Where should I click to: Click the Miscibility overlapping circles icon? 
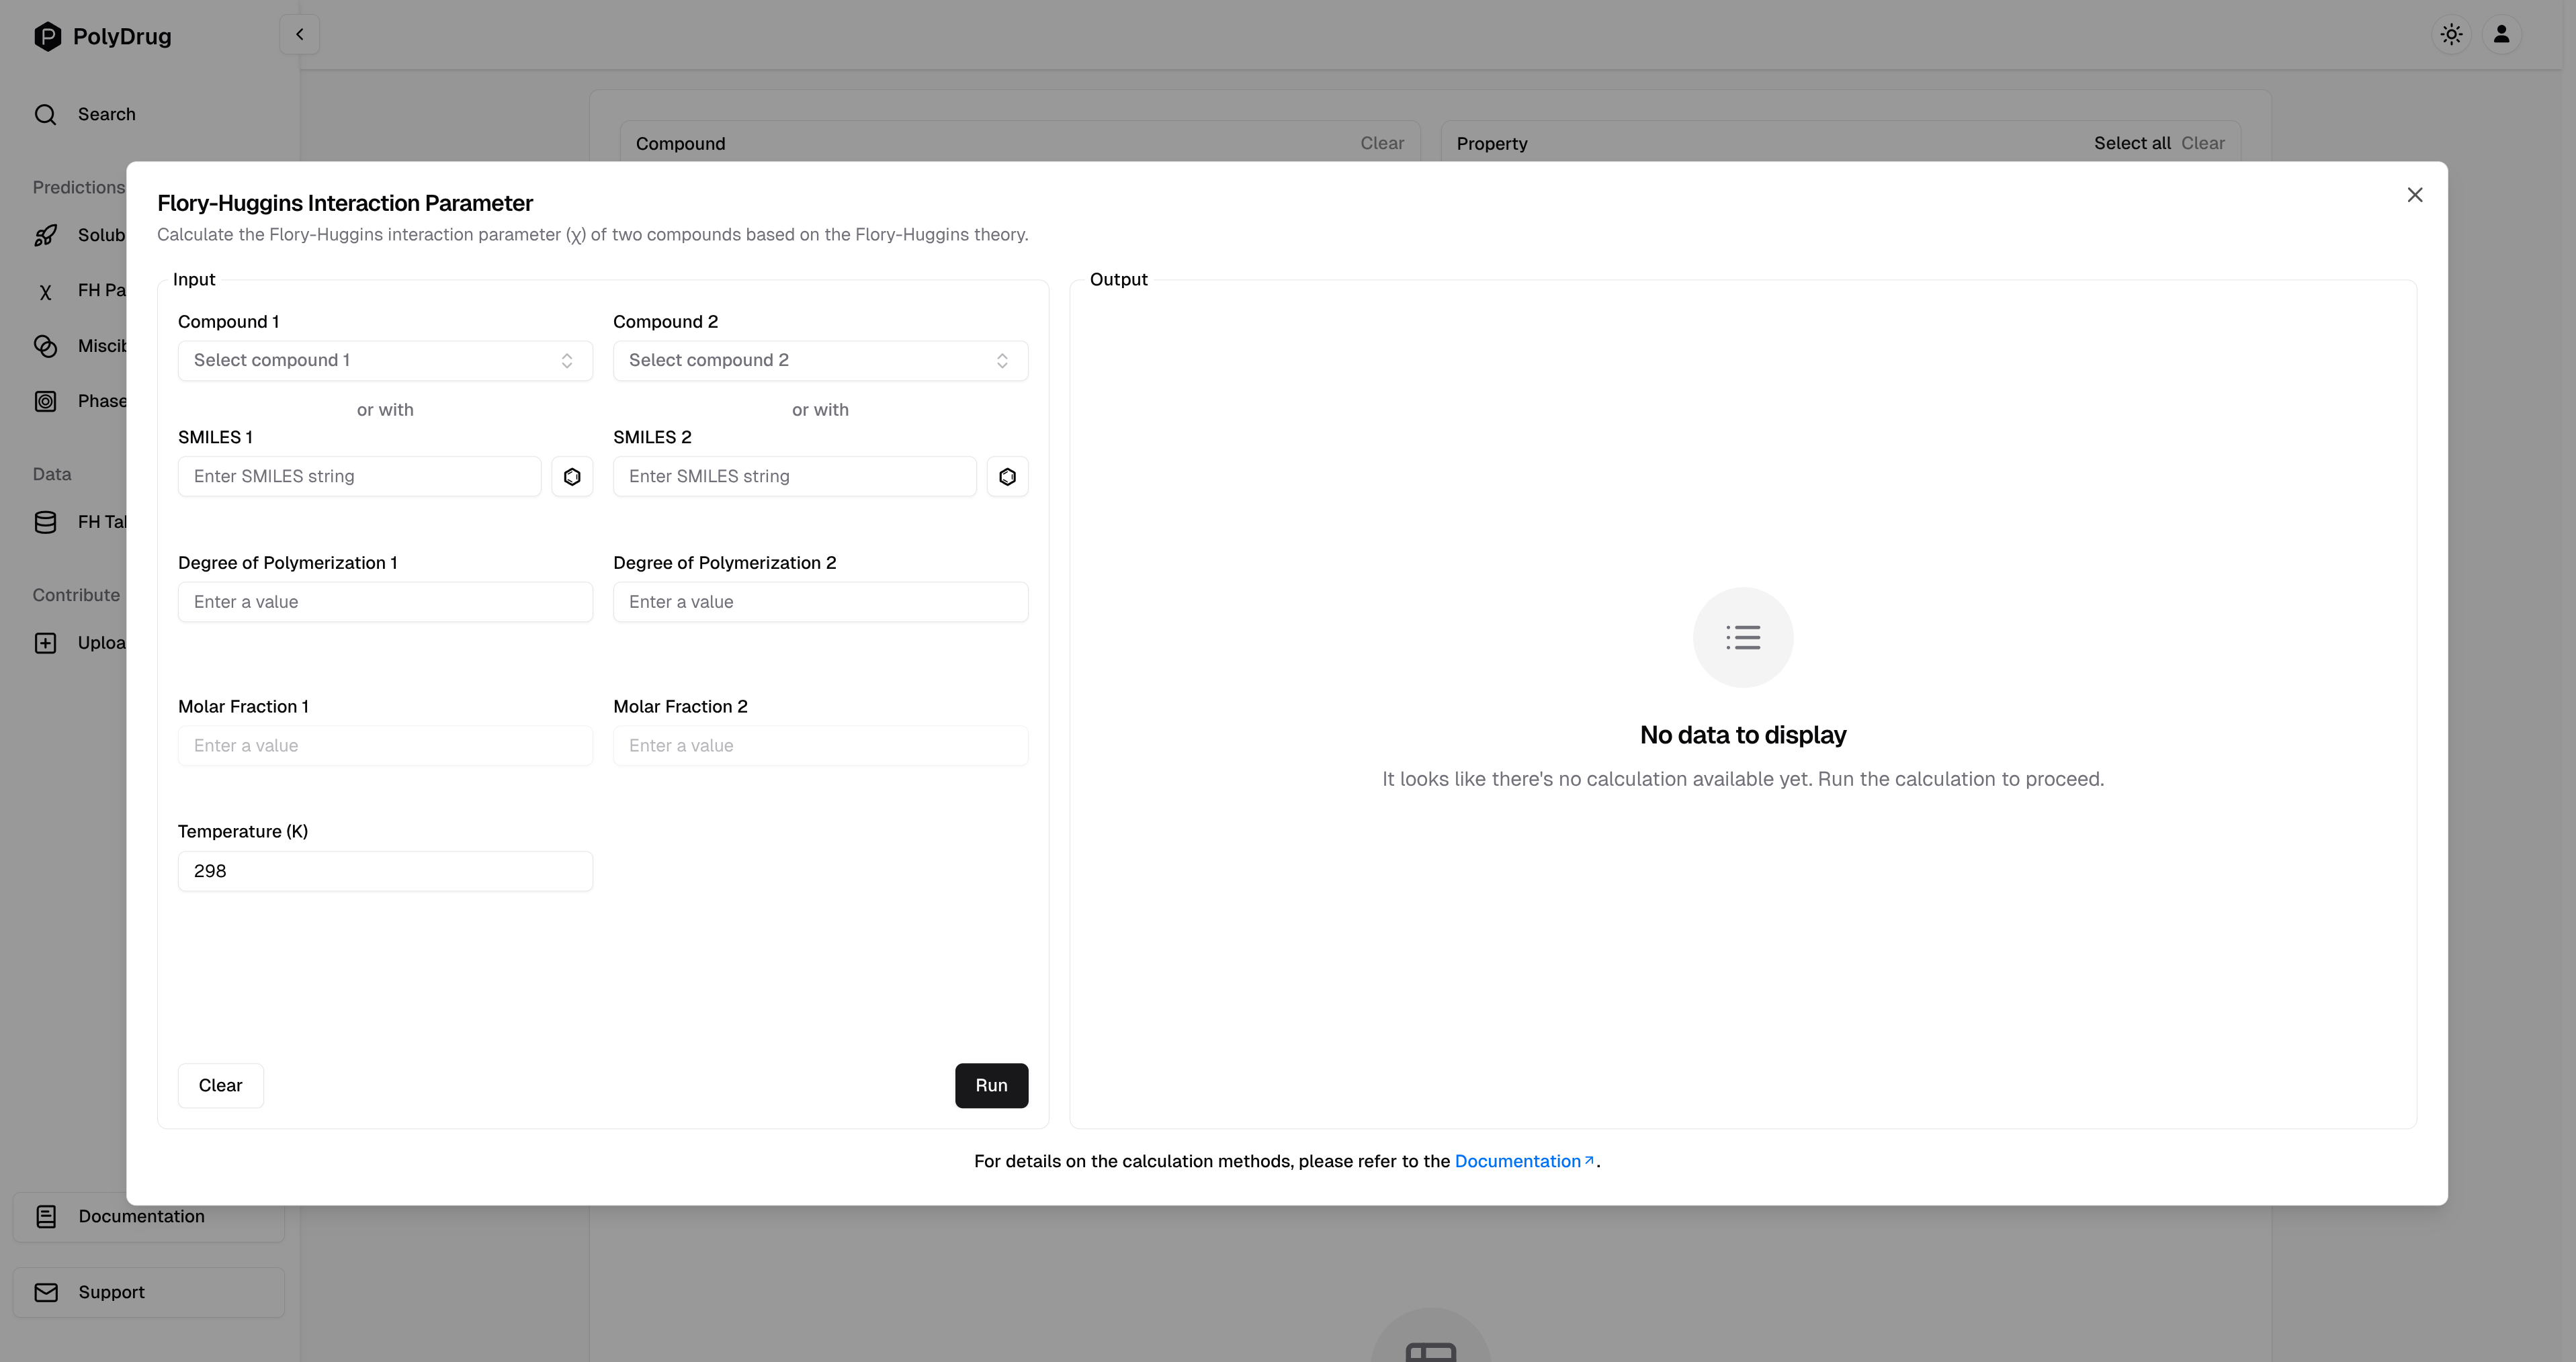(x=45, y=347)
